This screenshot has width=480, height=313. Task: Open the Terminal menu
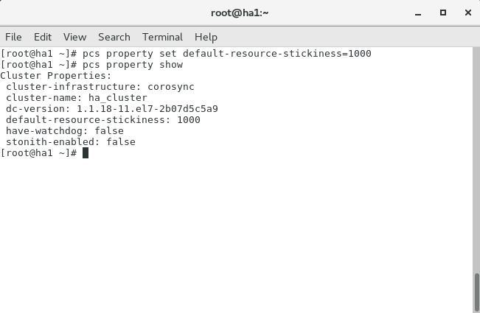pos(162,37)
